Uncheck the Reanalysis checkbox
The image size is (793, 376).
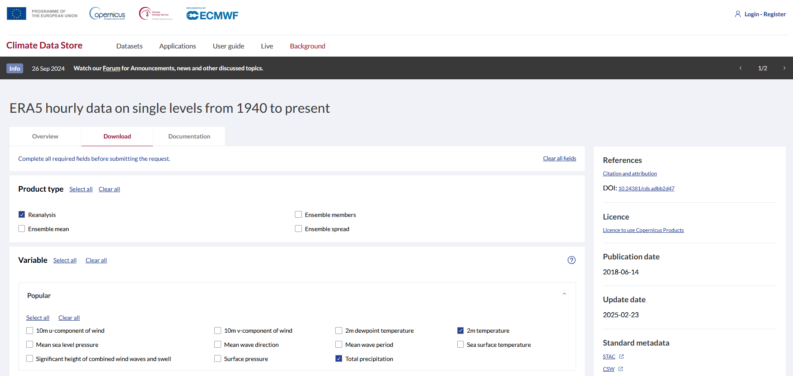(x=22, y=215)
